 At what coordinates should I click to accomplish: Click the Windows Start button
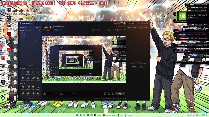(77, 115)
